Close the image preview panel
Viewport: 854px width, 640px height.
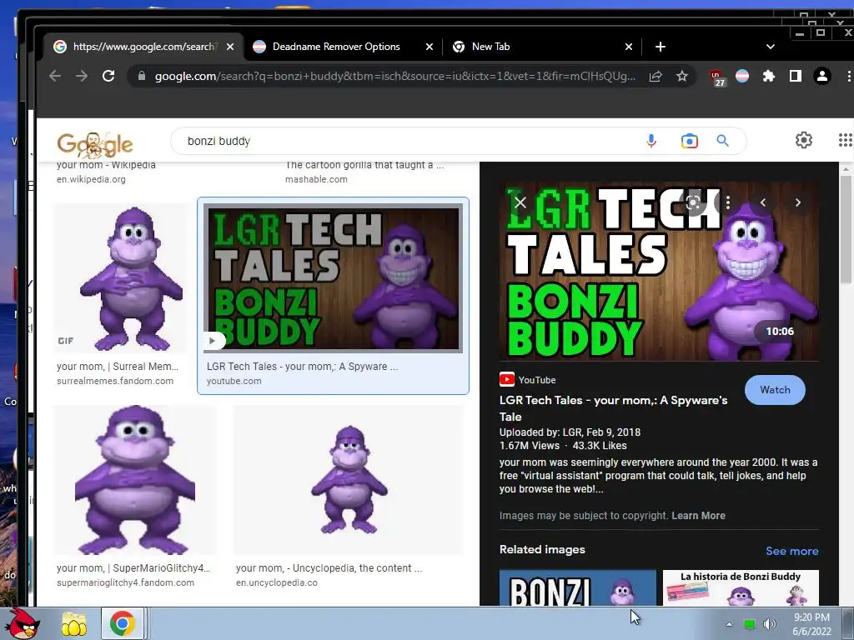(x=520, y=202)
